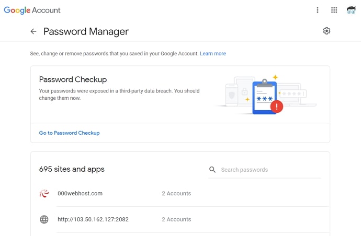This screenshot has width=361, height=236.
Task: Click the Password Checkup heading
Action: coord(73,79)
